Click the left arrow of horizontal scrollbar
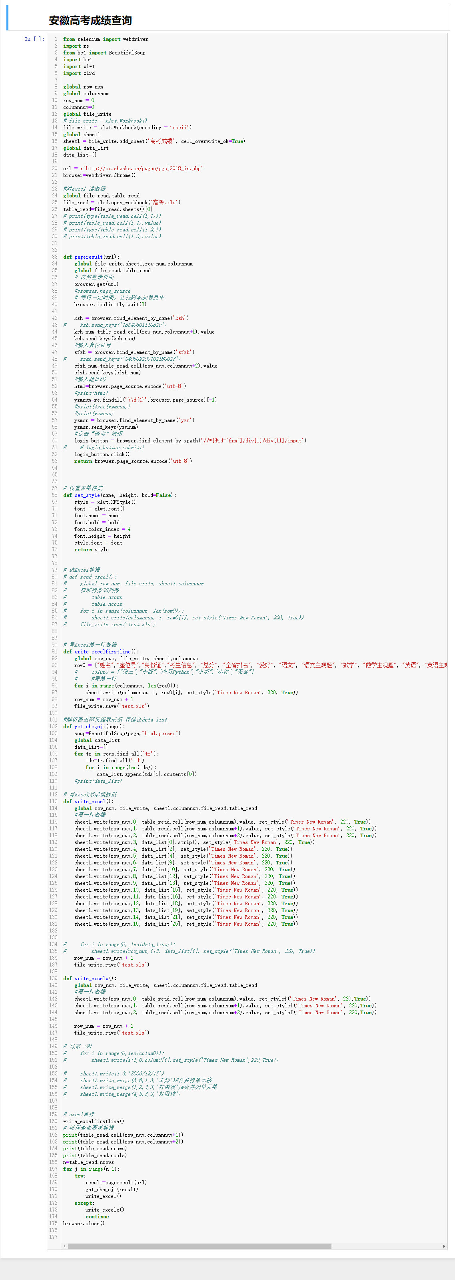455x1280 pixels. pos(64,1246)
